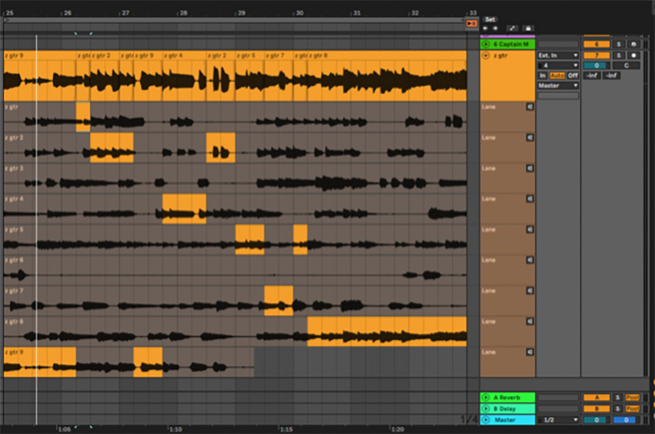The image size is (655, 434).
Task: Open the Master output routing dropdown on z gtr
Action: click(x=558, y=85)
